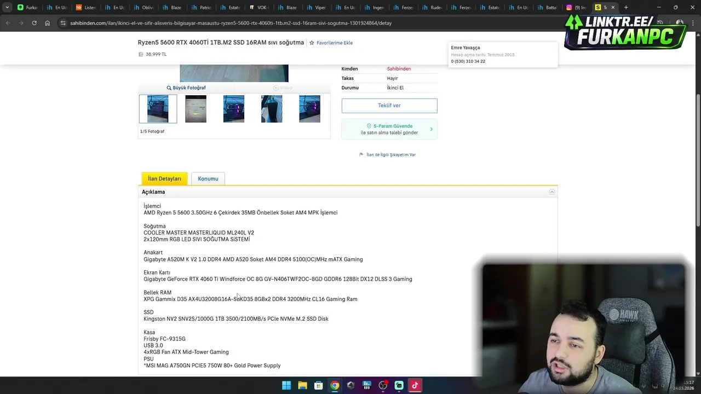Switch to the Viper browser tab

pyautogui.click(x=317, y=7)
